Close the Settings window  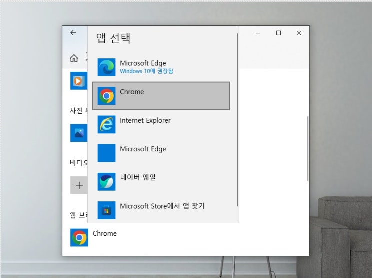click(299, 33)
